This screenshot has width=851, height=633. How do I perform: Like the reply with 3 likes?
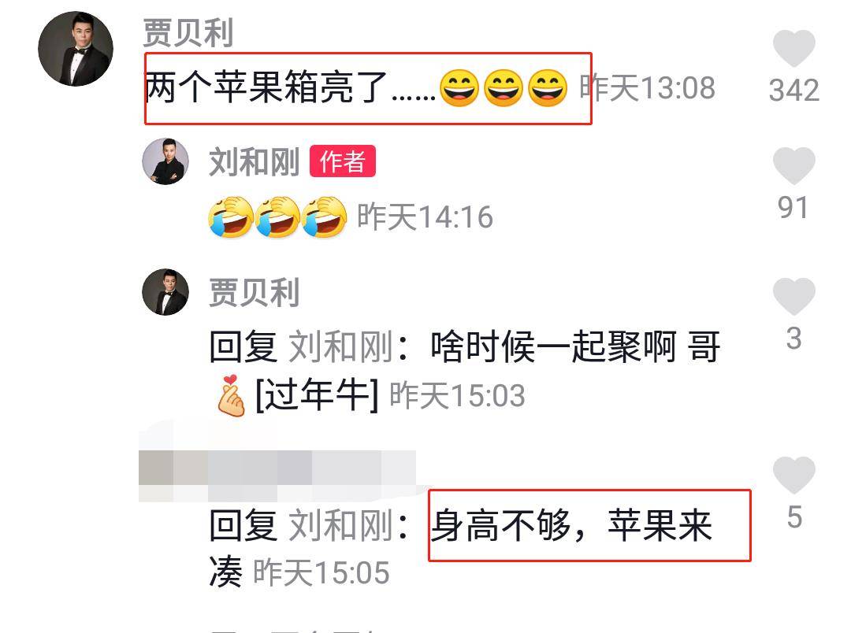point(793,296)
